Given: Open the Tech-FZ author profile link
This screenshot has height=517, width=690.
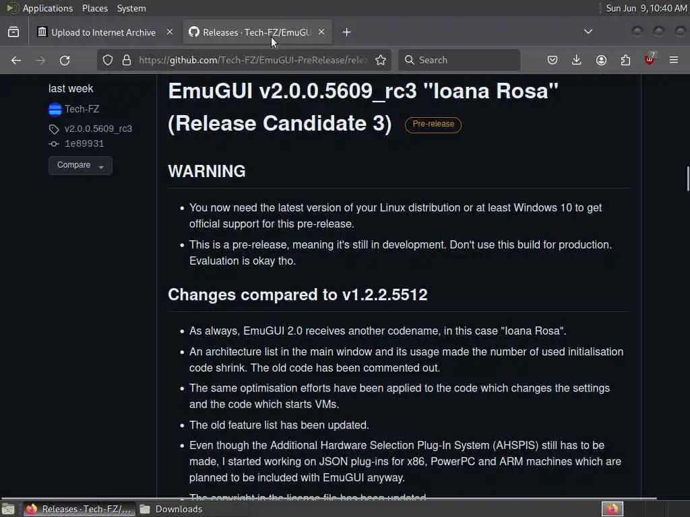Looking at the screenshot, I should (82, 109).
